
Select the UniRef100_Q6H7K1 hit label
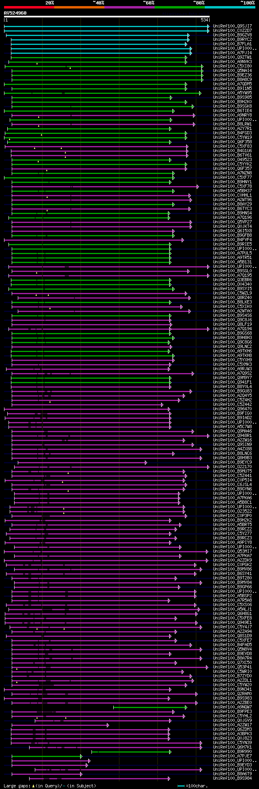pyautogui.click(x=232, y=747)
